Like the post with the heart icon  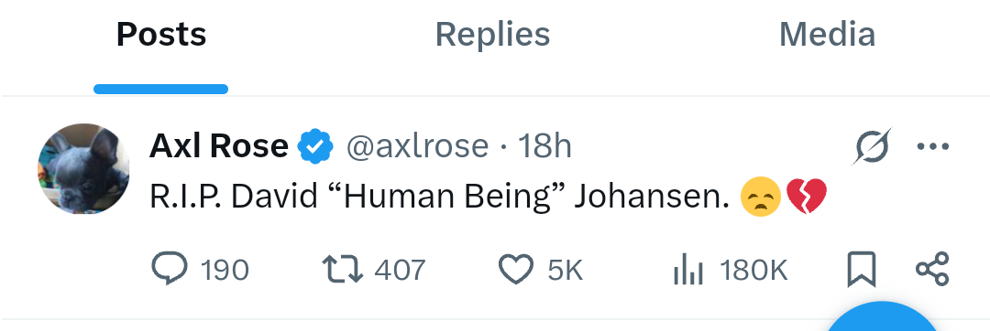[x=516, y=270]
